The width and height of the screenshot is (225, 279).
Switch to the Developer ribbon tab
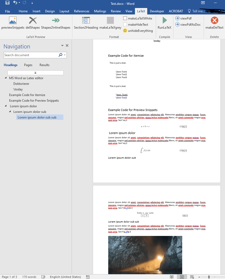click(x=157, y=11)
